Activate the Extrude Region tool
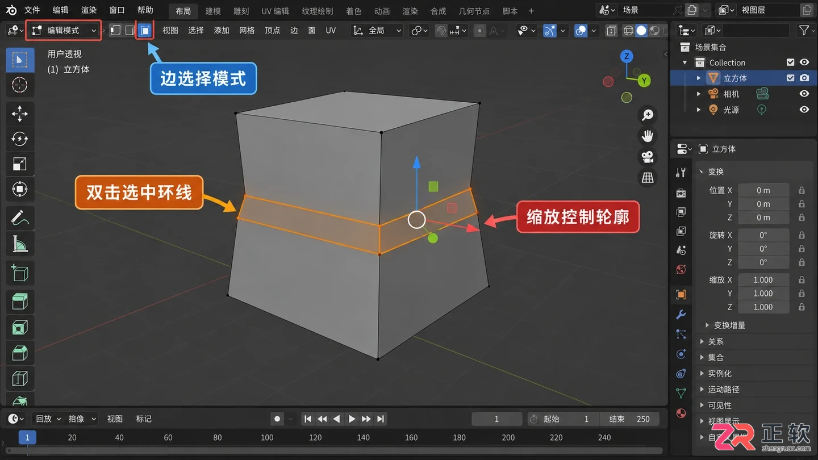This screenshot has width=818, height=460. click(x=20, y=302)
